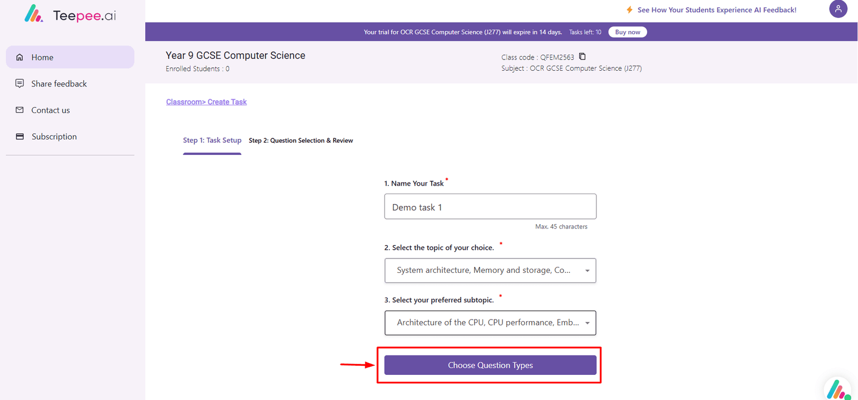Click the class code QFEM2563 text
858x400 pixels.
tap(557, 57)
